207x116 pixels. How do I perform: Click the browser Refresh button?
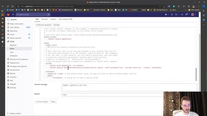click(x=8, y=6)
